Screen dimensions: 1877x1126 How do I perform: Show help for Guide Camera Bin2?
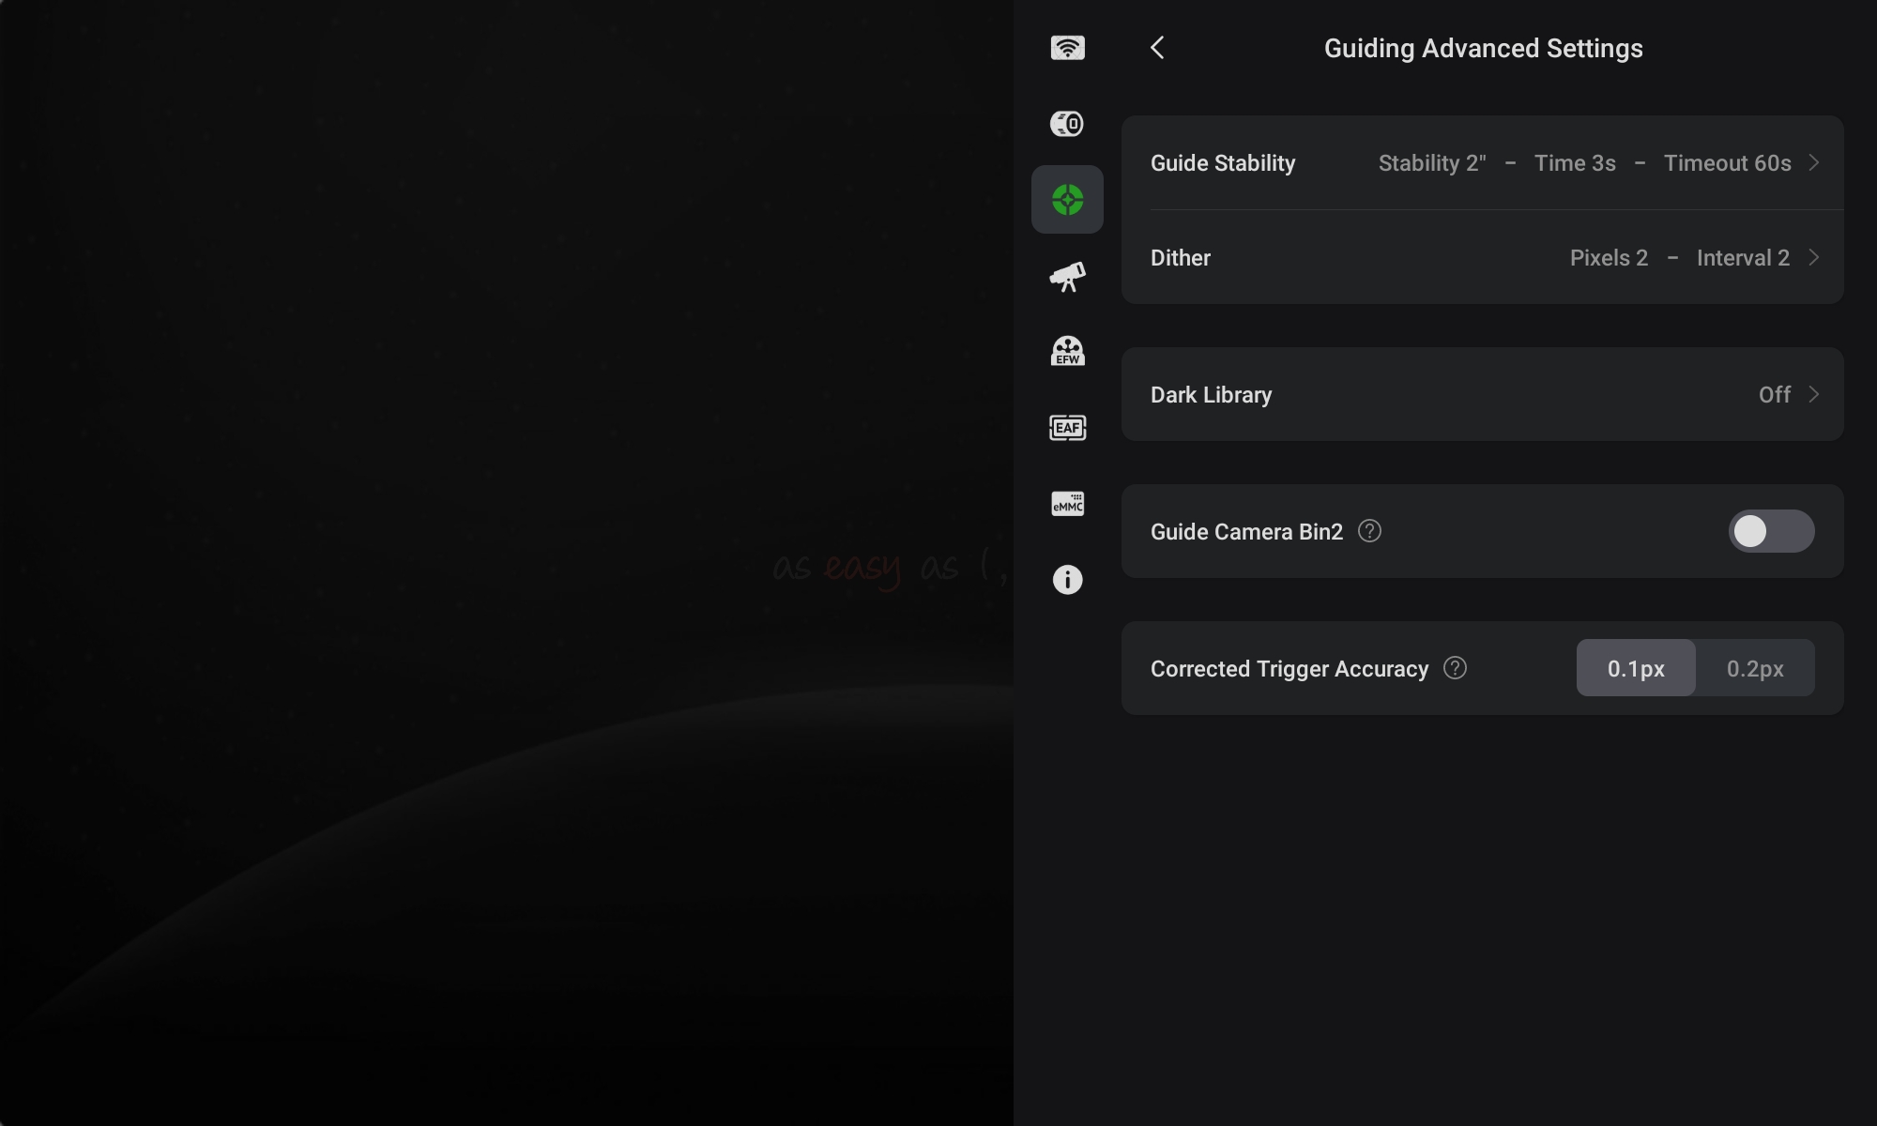(1369, 531)
